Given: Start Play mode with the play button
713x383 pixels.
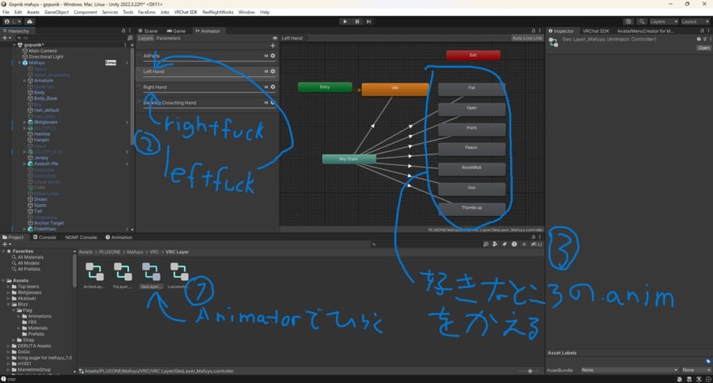Looking at the screenshot, I should click(x=345, y=22).
